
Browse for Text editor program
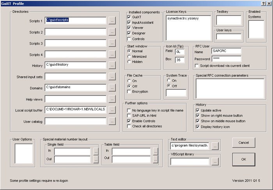click(215, 146)
